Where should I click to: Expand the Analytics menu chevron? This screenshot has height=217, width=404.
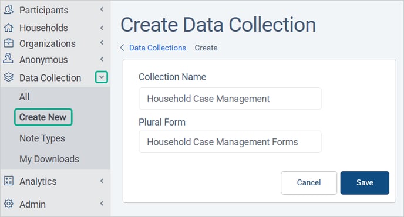(102, 181)
